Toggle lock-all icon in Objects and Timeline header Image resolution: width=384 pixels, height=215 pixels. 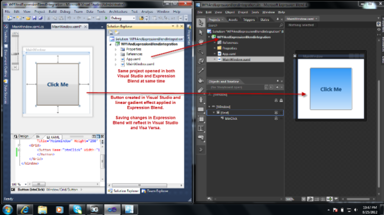tap(281, 101)
